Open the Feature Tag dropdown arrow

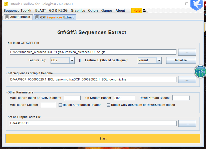tap(72, 61)
